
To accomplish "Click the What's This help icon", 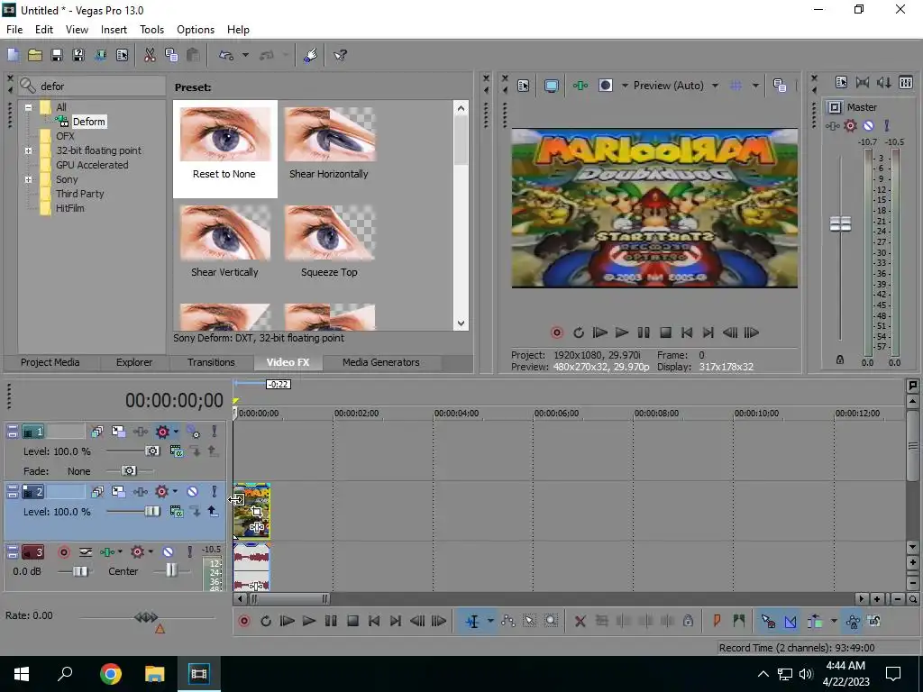I will point(340,55).
